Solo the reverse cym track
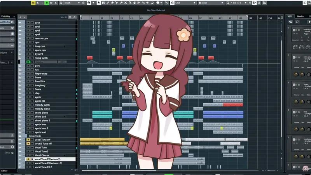 [32, 38]
